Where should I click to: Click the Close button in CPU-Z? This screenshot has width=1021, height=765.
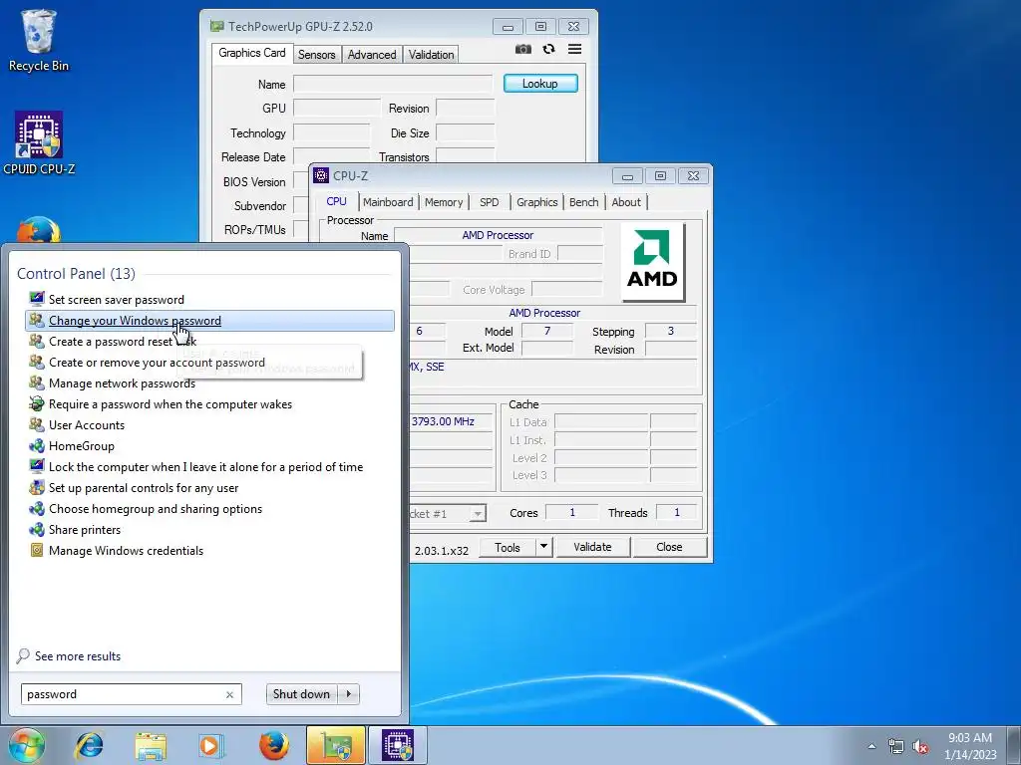[x=669, y=547]
